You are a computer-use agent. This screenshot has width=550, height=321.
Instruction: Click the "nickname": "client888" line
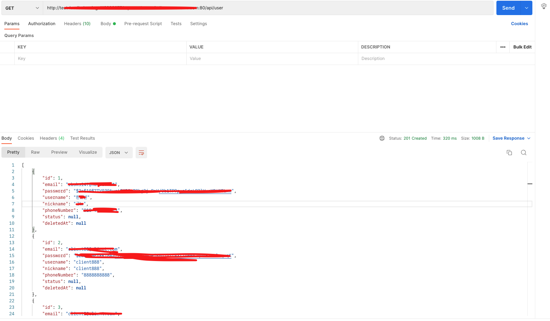coord(73,269)
